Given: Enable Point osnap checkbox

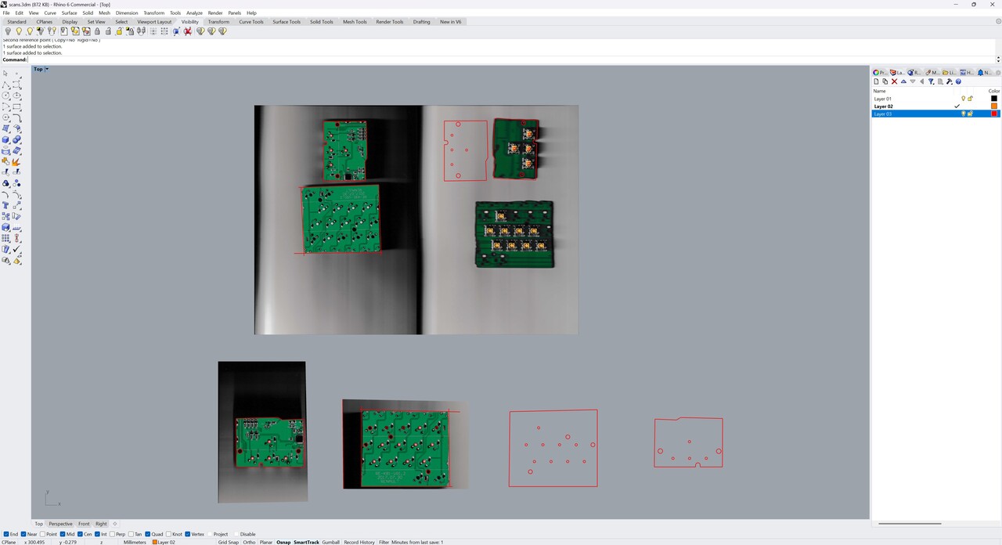Looking at the screenshot, I should pyautogui.click(x=43, y=534).
